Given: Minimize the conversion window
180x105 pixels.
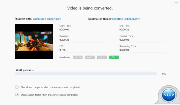Looking at the screenshot, I should pyautogui.click(x=176, y=2).
